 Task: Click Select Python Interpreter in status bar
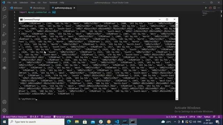(x=15, y=117)
